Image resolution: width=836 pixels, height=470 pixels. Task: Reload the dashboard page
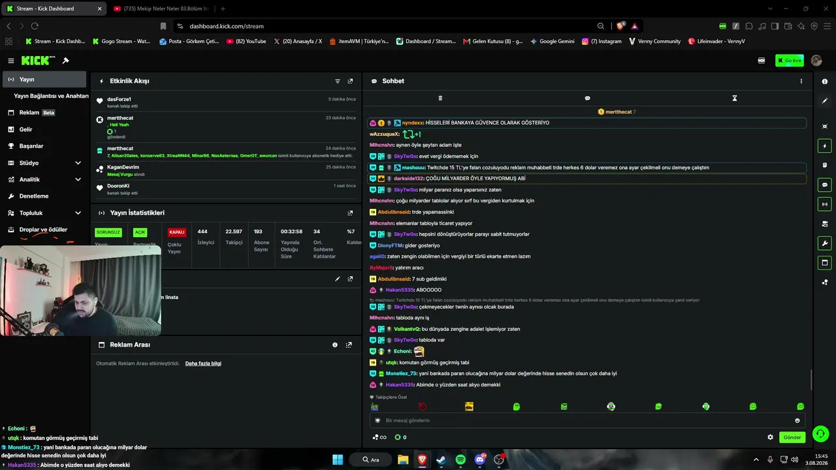[x=35, y=26]
